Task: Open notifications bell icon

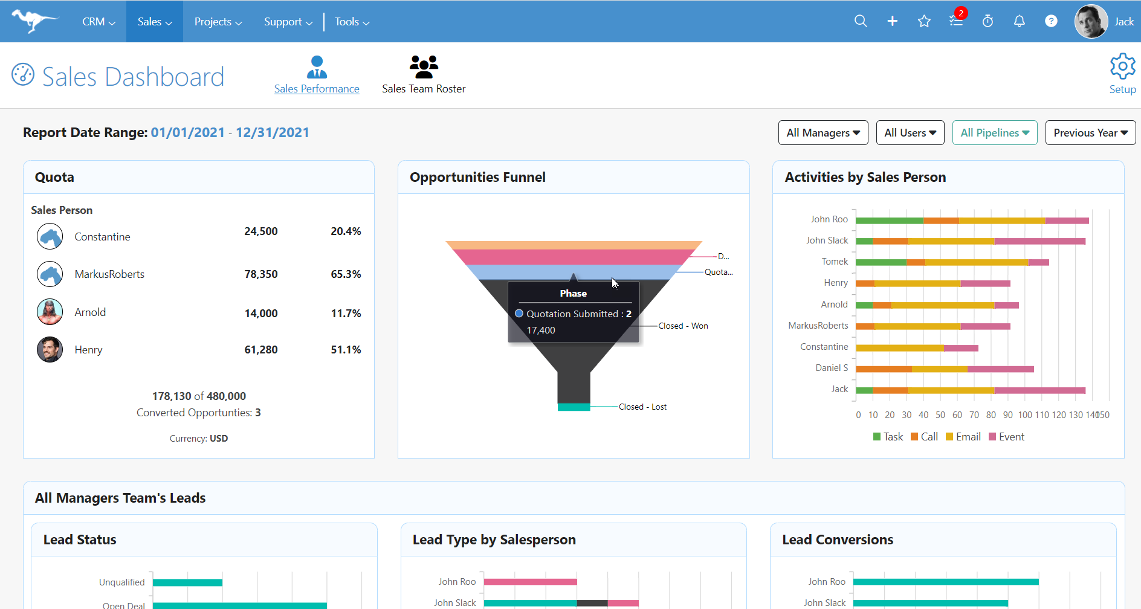Action: tap(1020, 21)
